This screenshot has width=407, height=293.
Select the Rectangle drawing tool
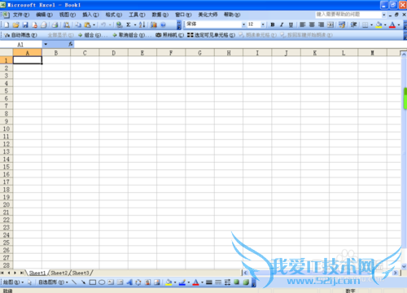[93, 282]
